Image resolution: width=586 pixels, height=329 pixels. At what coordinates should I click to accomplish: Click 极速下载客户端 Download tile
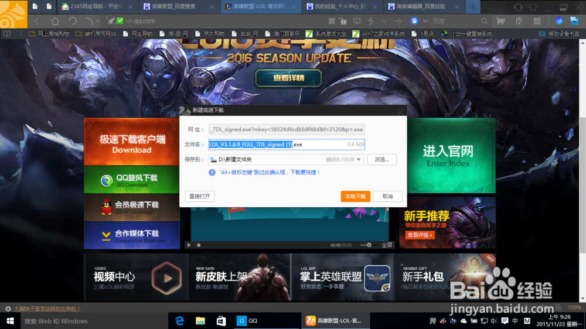[x=131, y=142]
